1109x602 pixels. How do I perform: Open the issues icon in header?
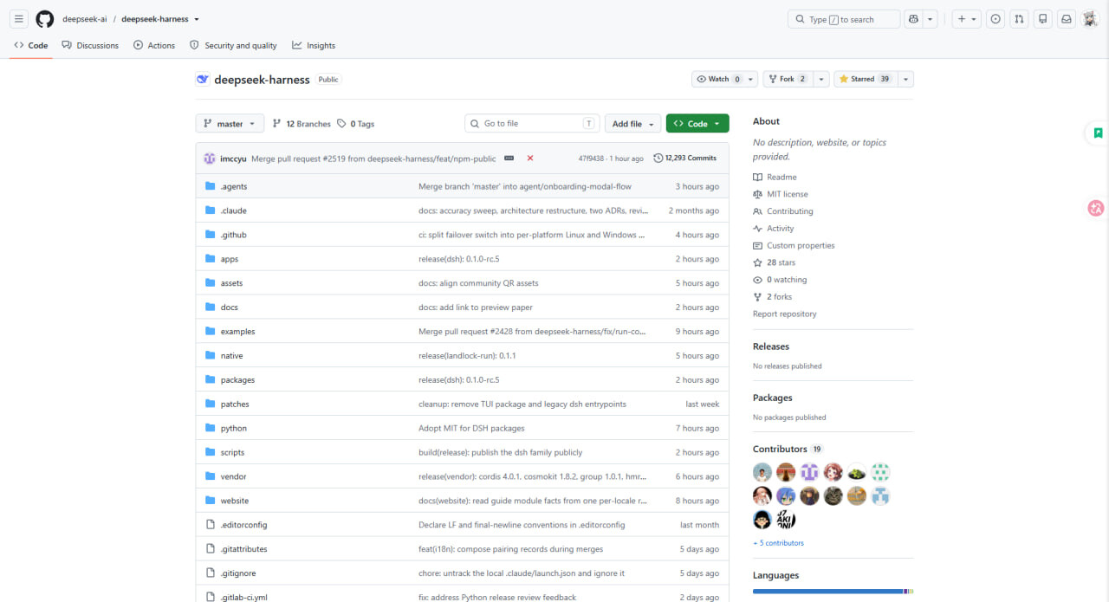(996, 19)
